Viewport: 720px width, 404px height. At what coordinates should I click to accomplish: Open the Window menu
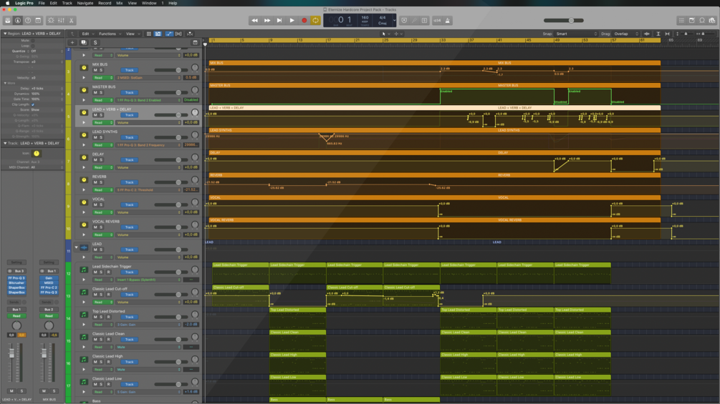pos(149,3)
